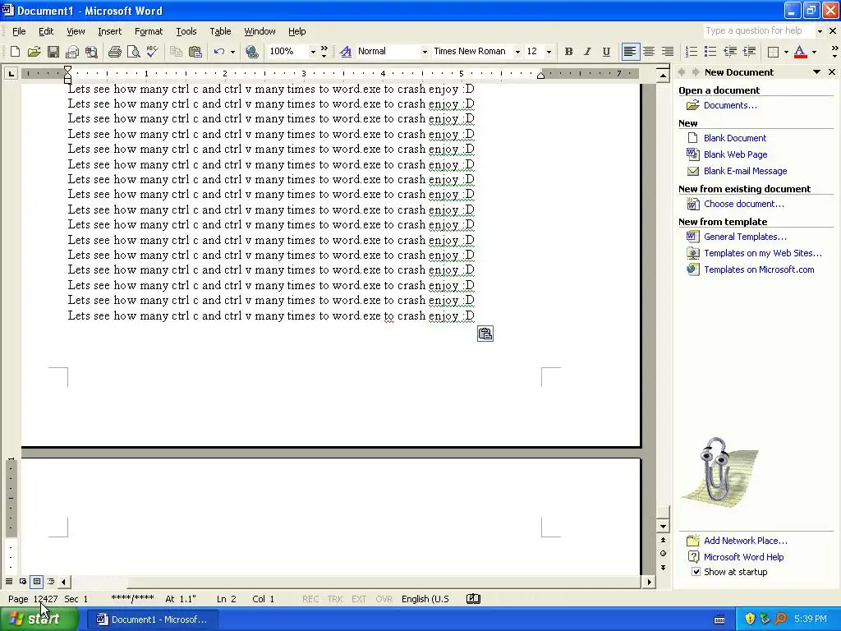This screenshot has width=841, height=631.
Task: Apply the red font color button
Action: [x=800, y=52]
